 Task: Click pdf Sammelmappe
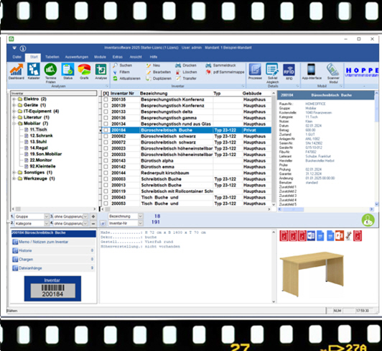(x=225, y=72)
